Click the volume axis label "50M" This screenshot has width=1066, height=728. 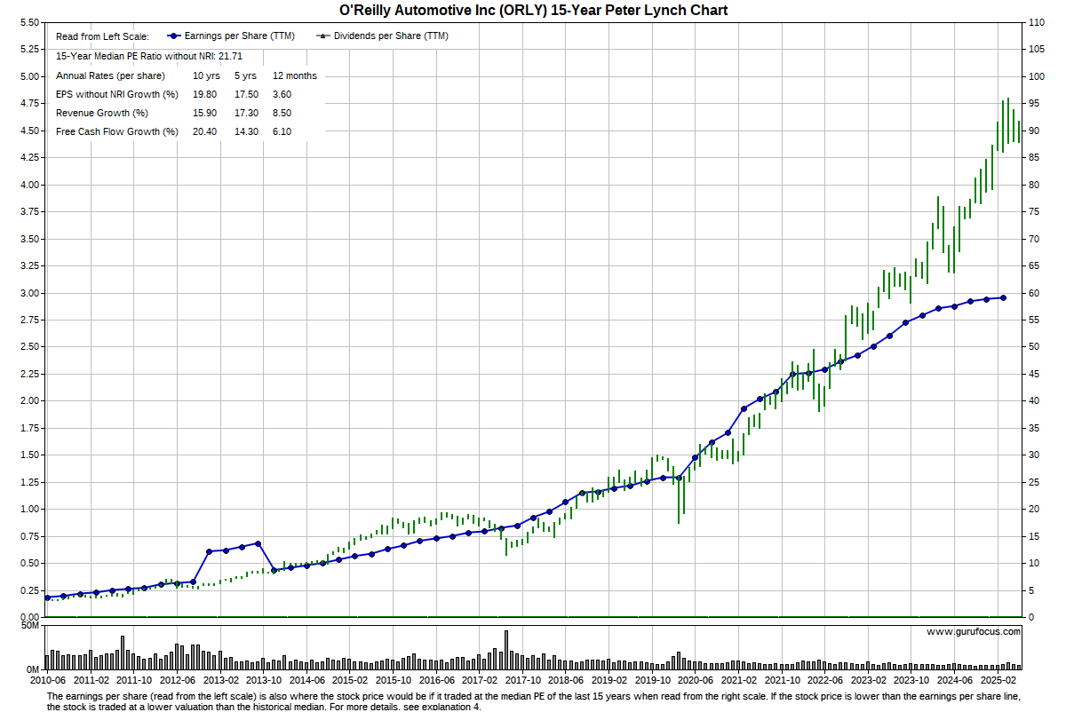click(29, 627)
